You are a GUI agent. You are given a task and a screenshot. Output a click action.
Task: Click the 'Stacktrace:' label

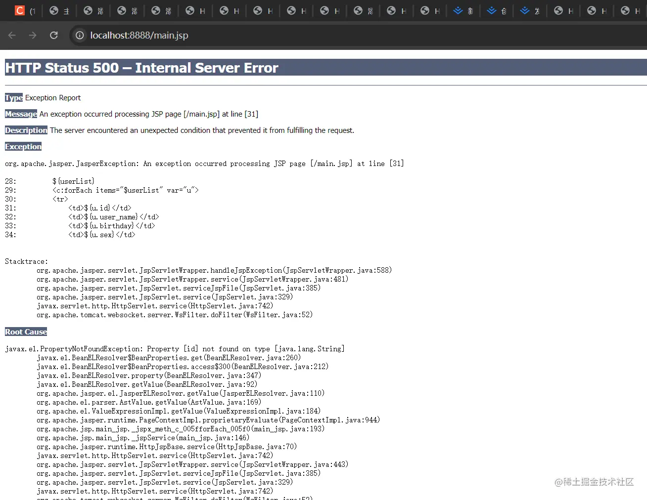tap(26, 261)
